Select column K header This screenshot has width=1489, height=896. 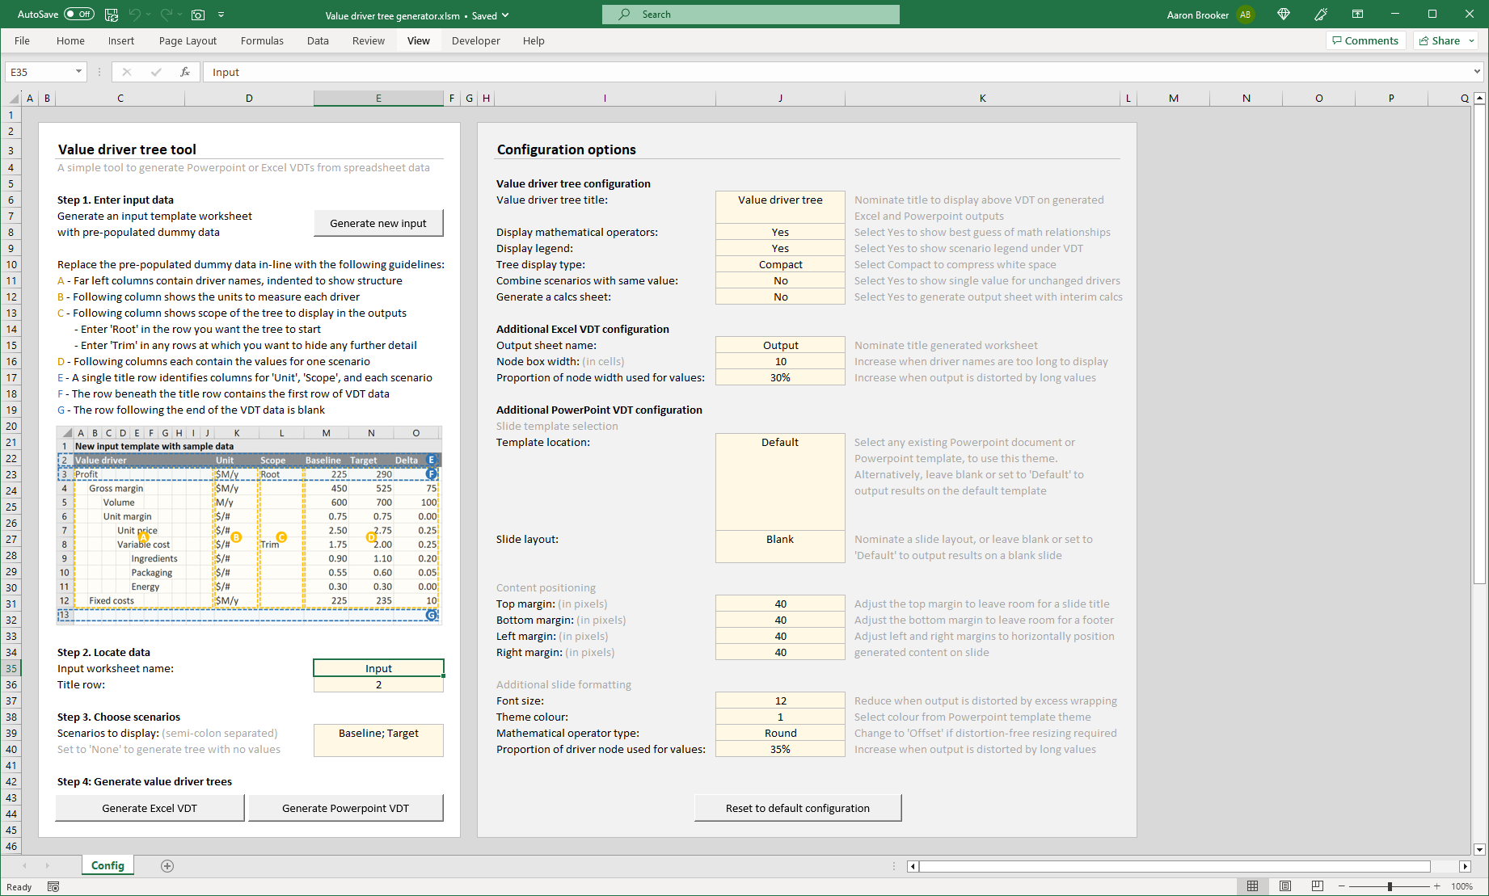coord(982,98)
